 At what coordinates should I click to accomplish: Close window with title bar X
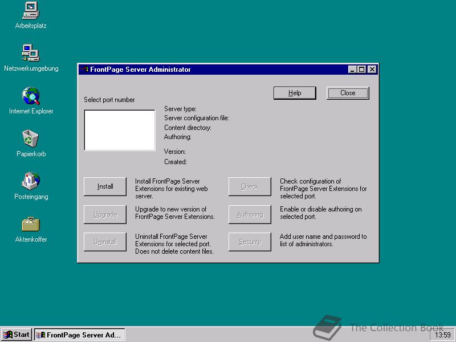tap(372, 70)
